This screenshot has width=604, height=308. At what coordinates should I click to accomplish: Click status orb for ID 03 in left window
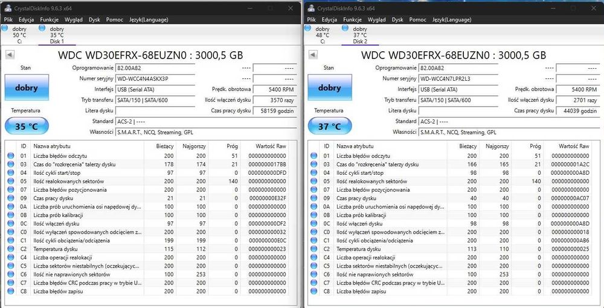coord(11,164)
